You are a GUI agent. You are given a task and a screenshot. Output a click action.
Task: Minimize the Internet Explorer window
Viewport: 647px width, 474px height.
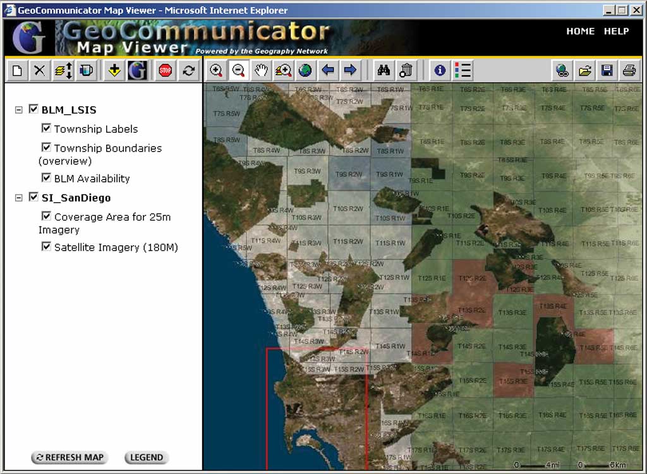click(608, 10)
